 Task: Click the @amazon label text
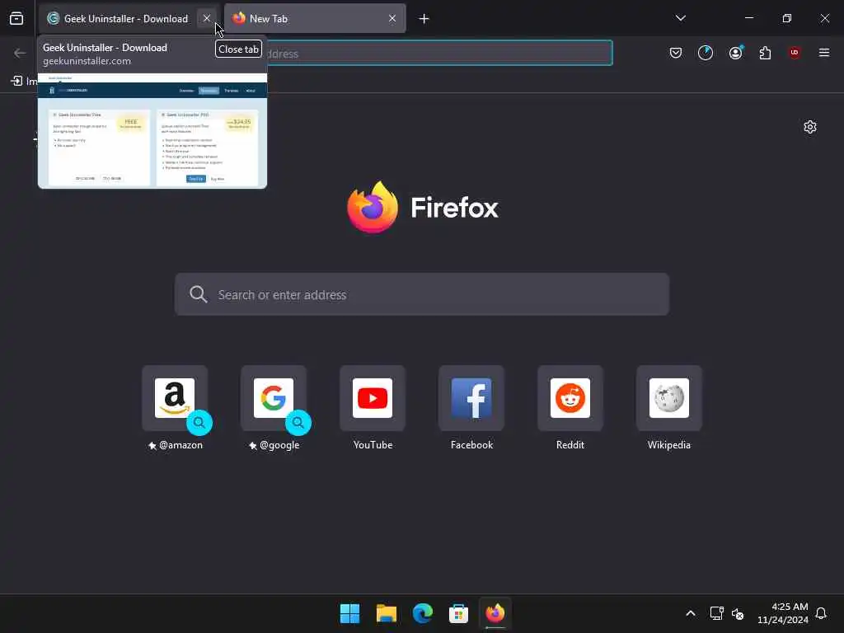coord(181,445)
